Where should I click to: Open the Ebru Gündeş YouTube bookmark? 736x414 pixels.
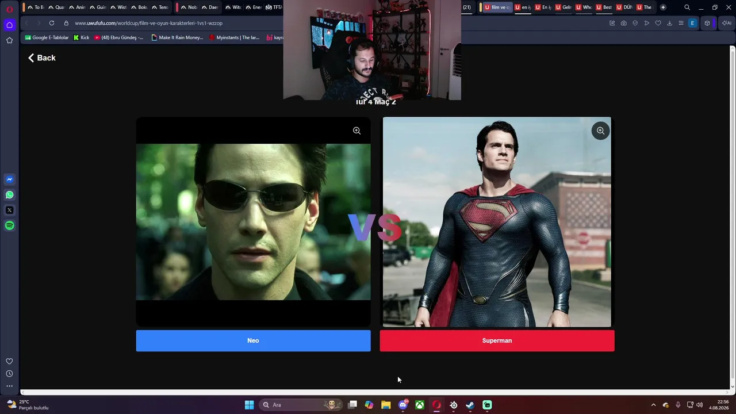pos(119,37)
